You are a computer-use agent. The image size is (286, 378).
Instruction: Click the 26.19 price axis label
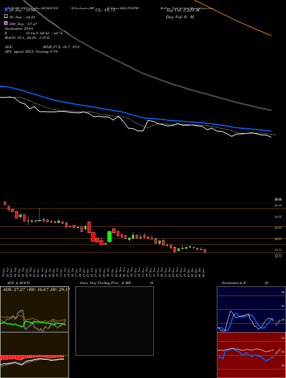[278, 206]
